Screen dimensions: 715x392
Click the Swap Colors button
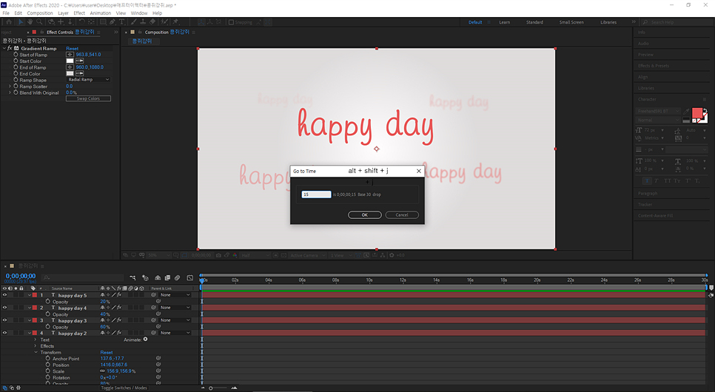(88, 98)
